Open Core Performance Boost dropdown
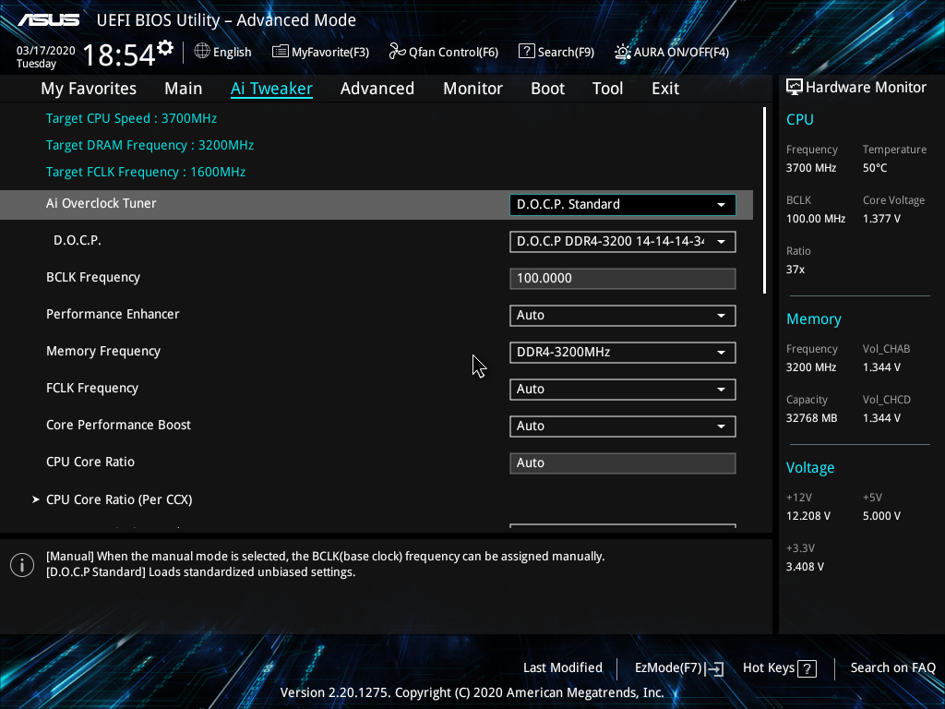 pyautogui.click(x=623, y=427)
